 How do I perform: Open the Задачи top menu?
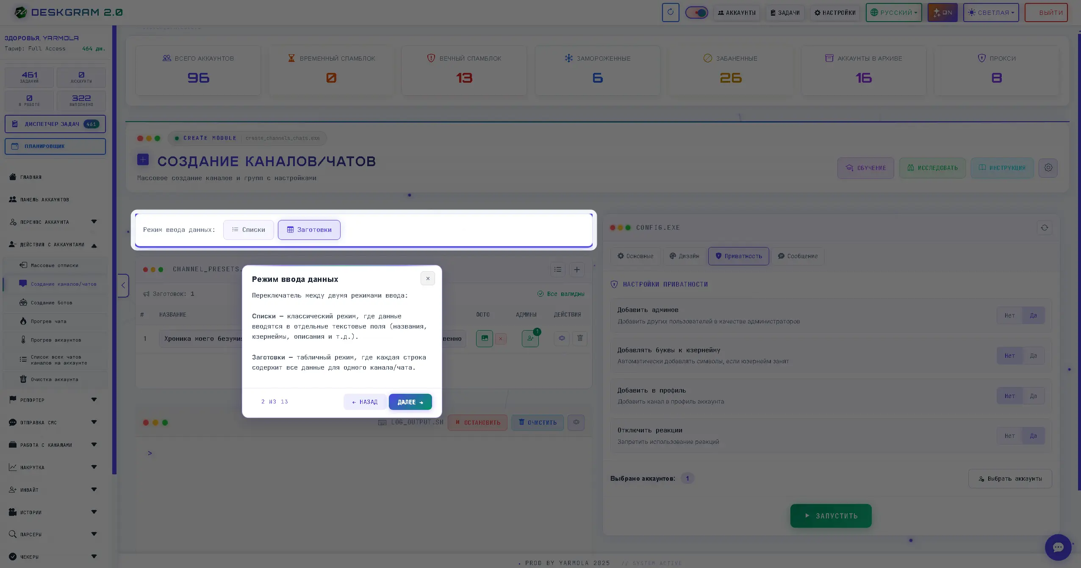(785, 13)
